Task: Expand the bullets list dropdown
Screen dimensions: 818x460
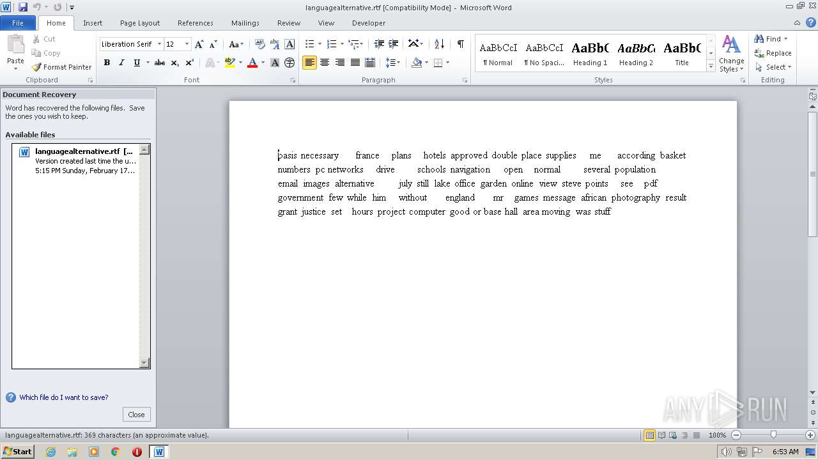Action: pos(320,44)
